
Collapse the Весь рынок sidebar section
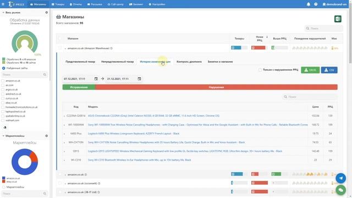tap(3, 13)
